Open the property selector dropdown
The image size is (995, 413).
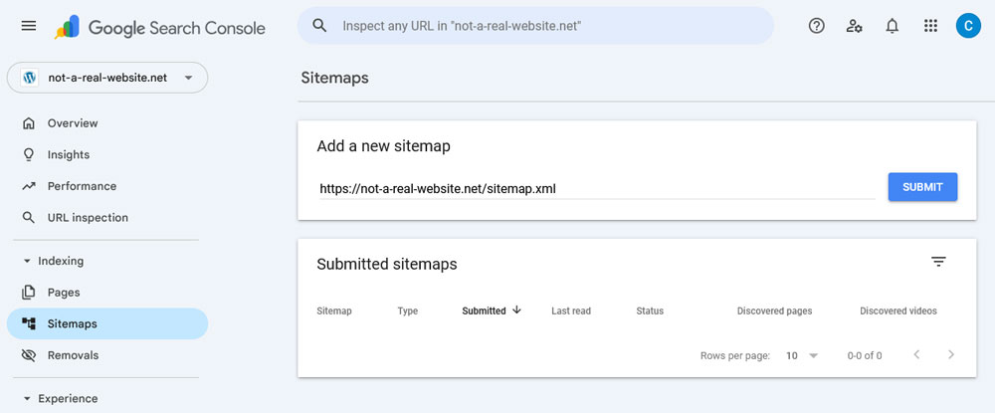point(107,78)
